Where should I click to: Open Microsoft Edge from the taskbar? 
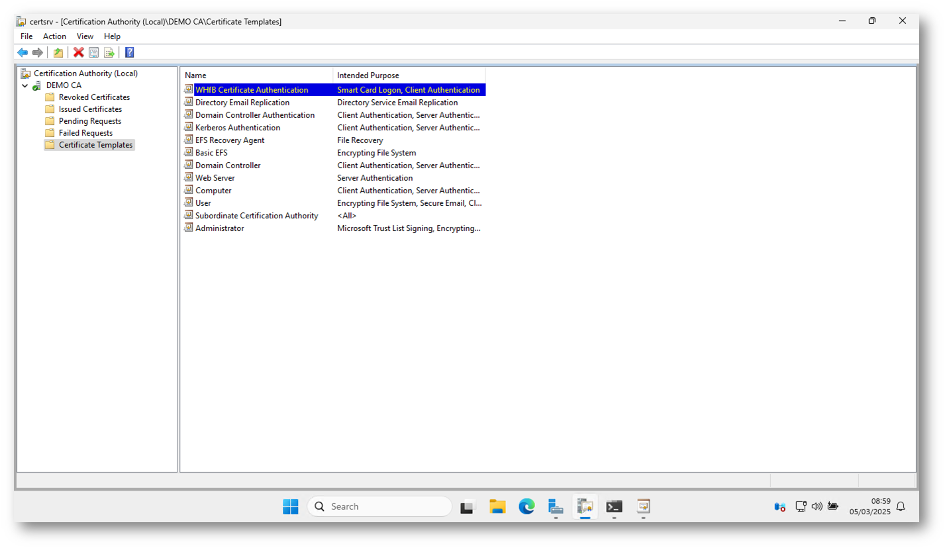point(527,507)
